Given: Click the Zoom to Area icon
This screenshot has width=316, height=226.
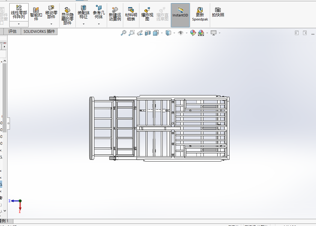Looking at the screenshot, I should click(x=132, y=33).
